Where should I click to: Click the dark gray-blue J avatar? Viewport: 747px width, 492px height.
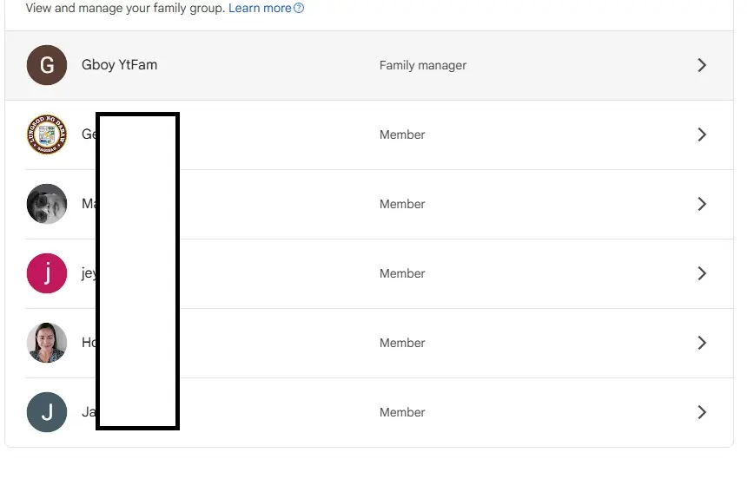pyautogui.click(x=47, y=412)
